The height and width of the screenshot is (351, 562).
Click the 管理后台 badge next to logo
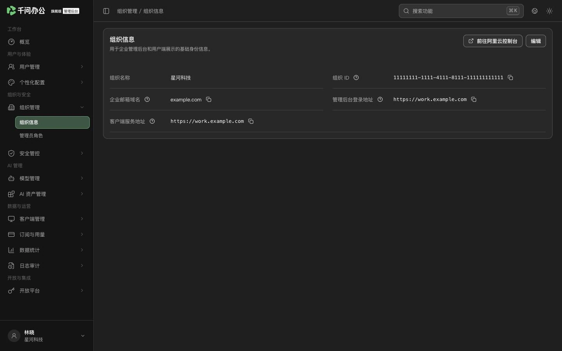click(71, 11)
